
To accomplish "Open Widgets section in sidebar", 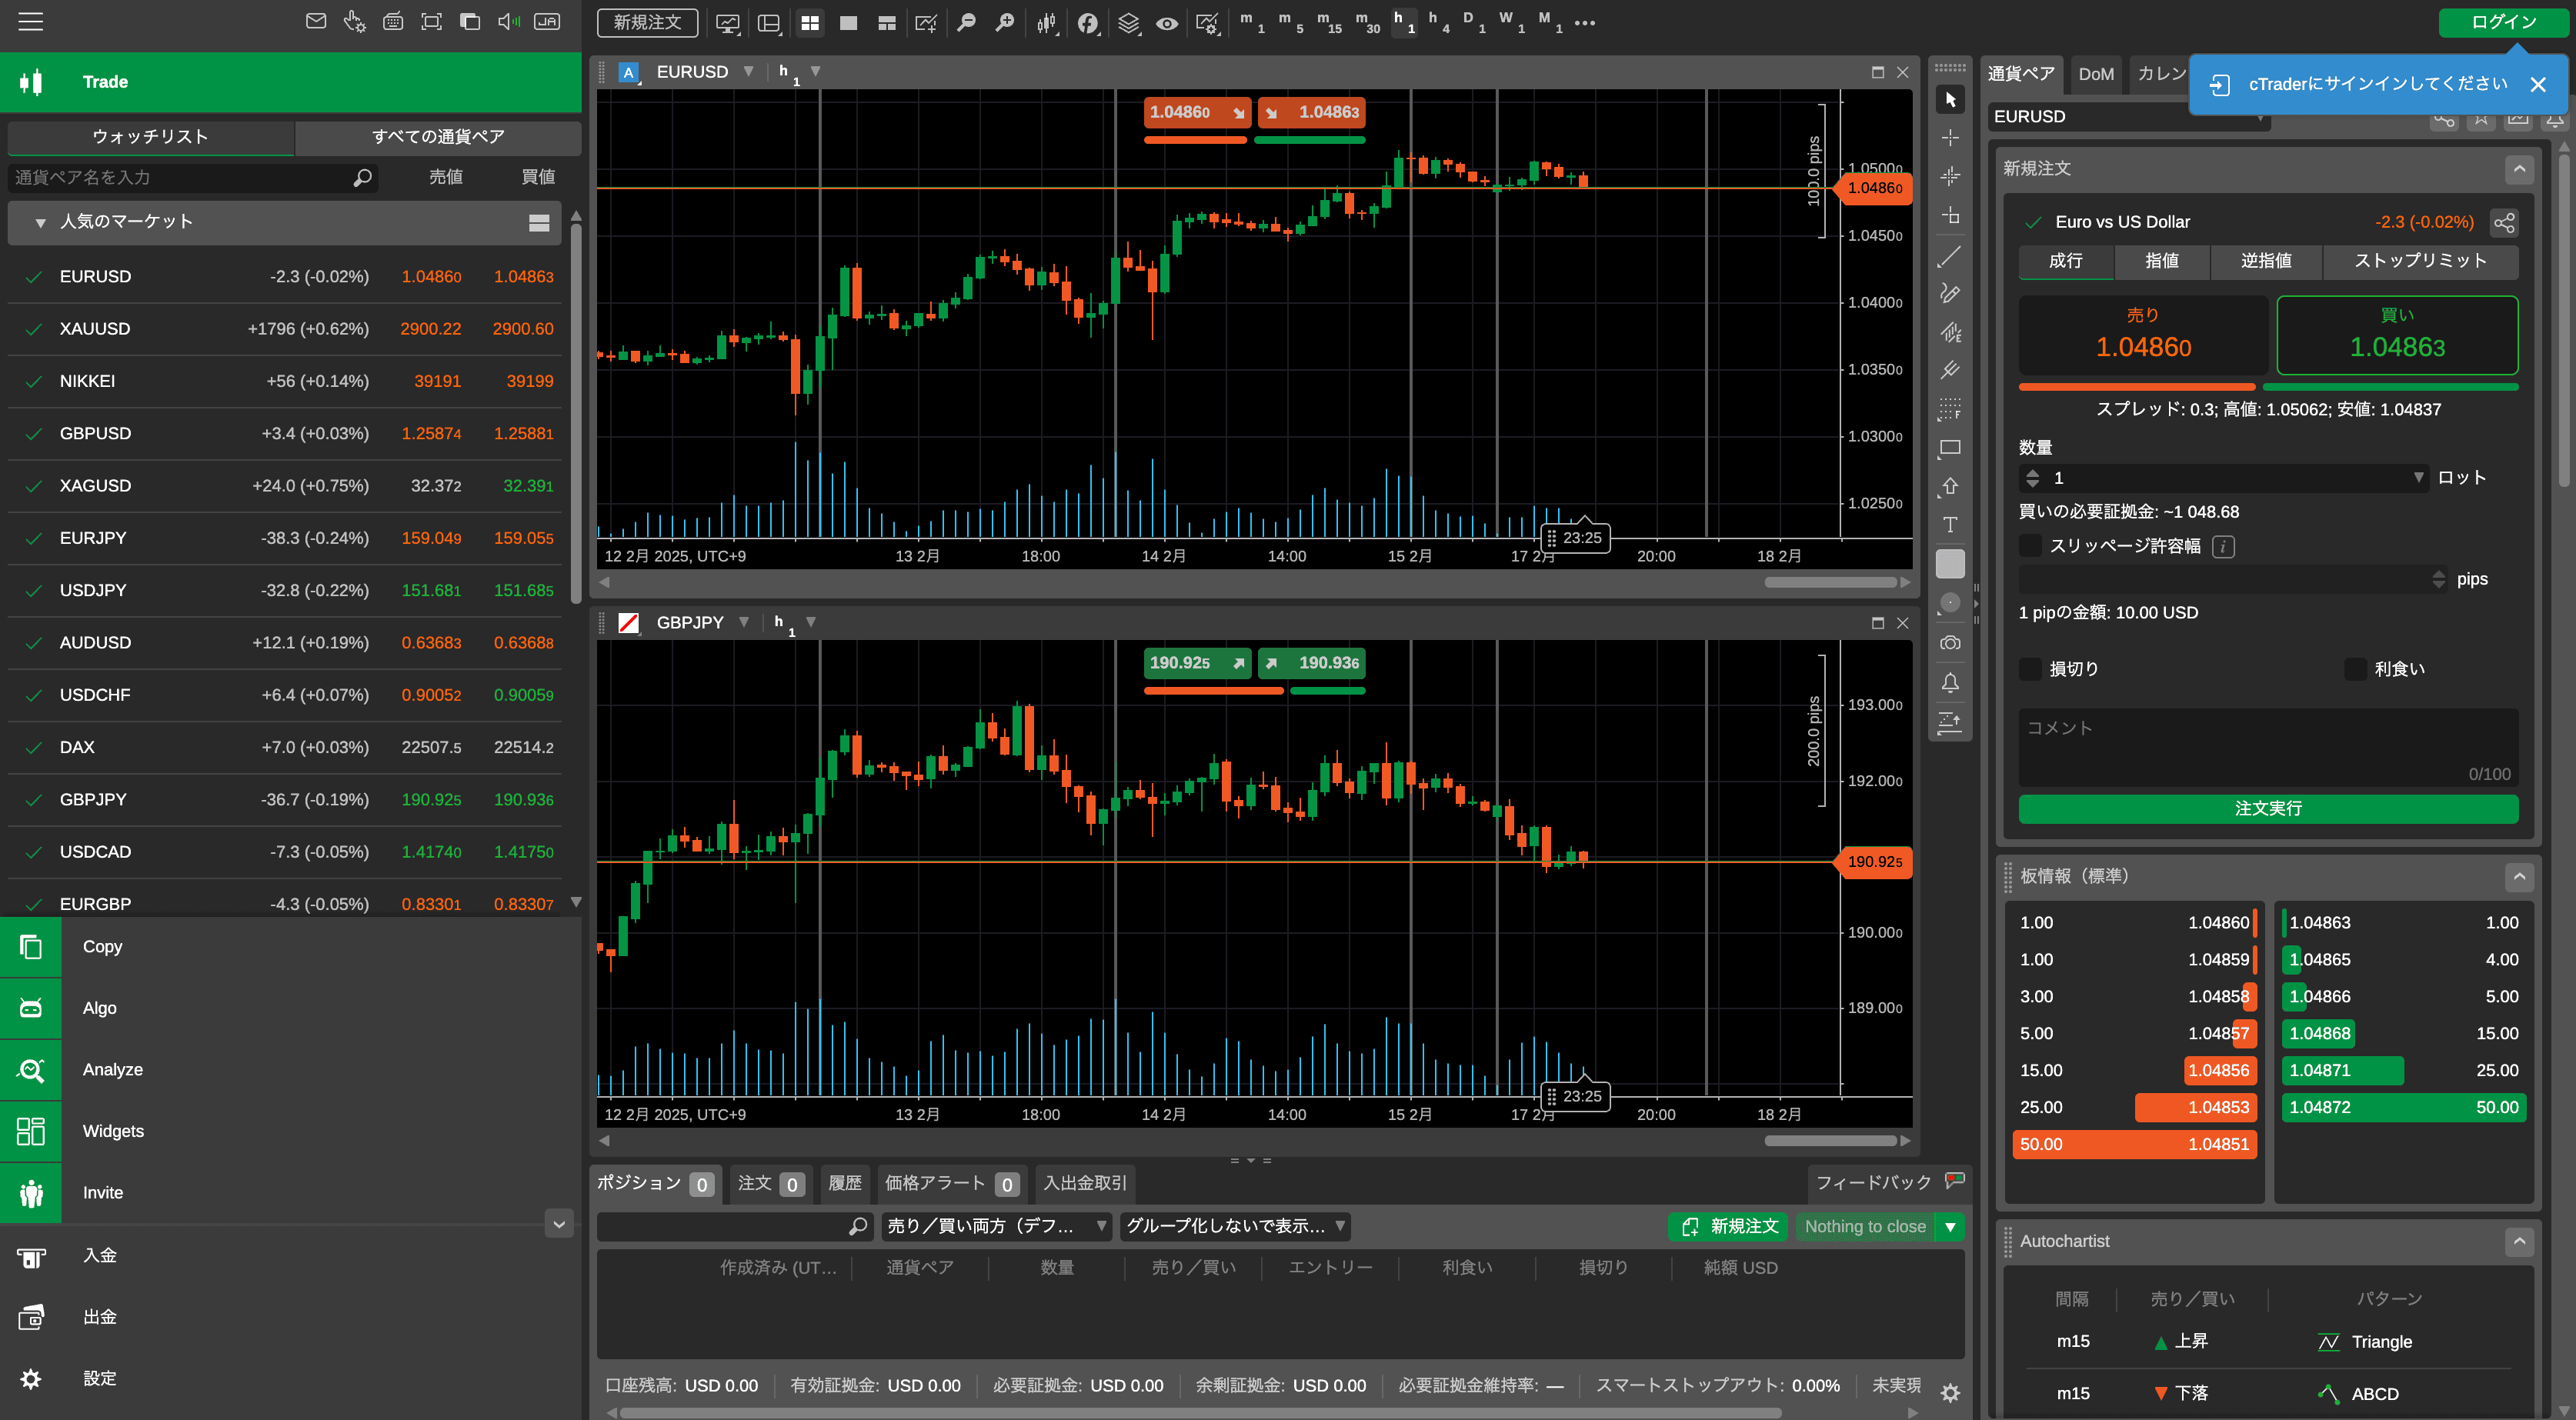I will click(290, 1131).
